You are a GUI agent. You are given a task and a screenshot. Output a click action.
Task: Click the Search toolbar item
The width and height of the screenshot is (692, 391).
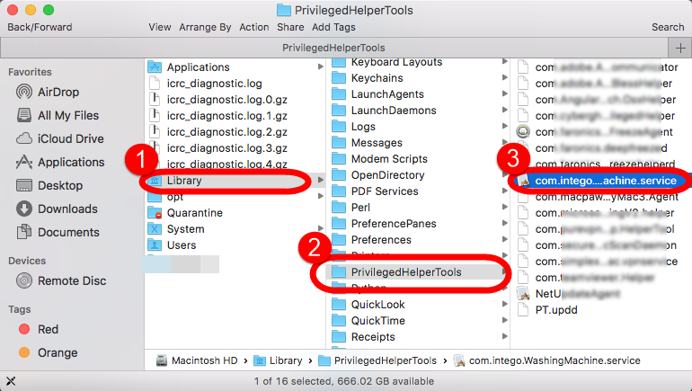(x=668, y=27)
